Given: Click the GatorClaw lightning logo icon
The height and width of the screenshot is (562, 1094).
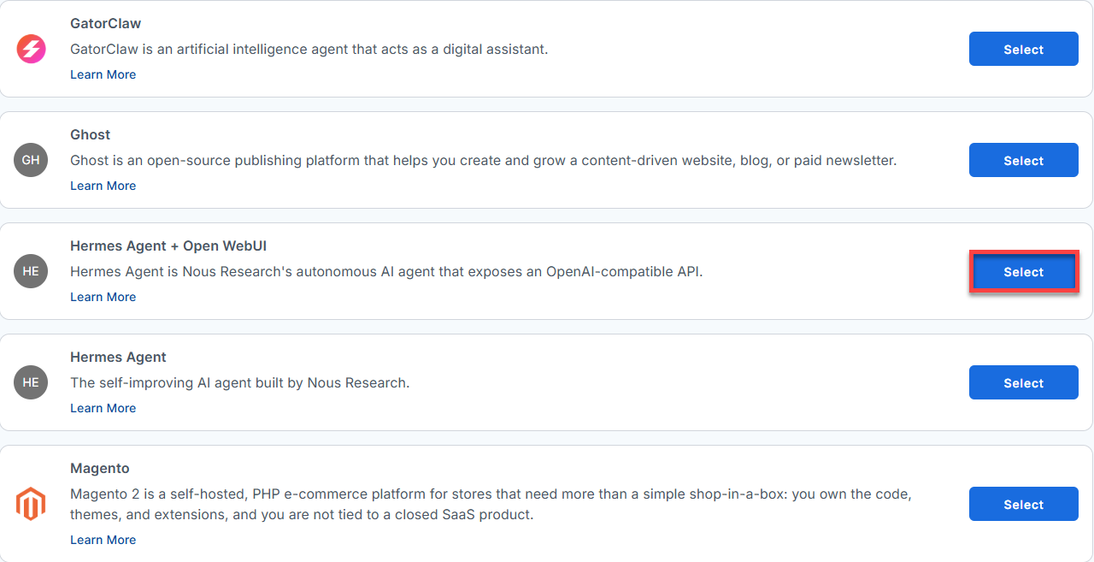Looking at the screenshot, I should [x=31, y=49].
